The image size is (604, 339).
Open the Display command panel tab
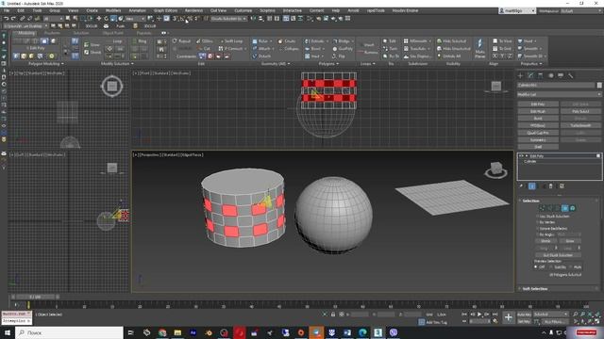tap(561, 75)
